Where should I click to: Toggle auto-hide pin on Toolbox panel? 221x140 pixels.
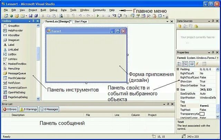pyautogui.click(x=33, y=21)
